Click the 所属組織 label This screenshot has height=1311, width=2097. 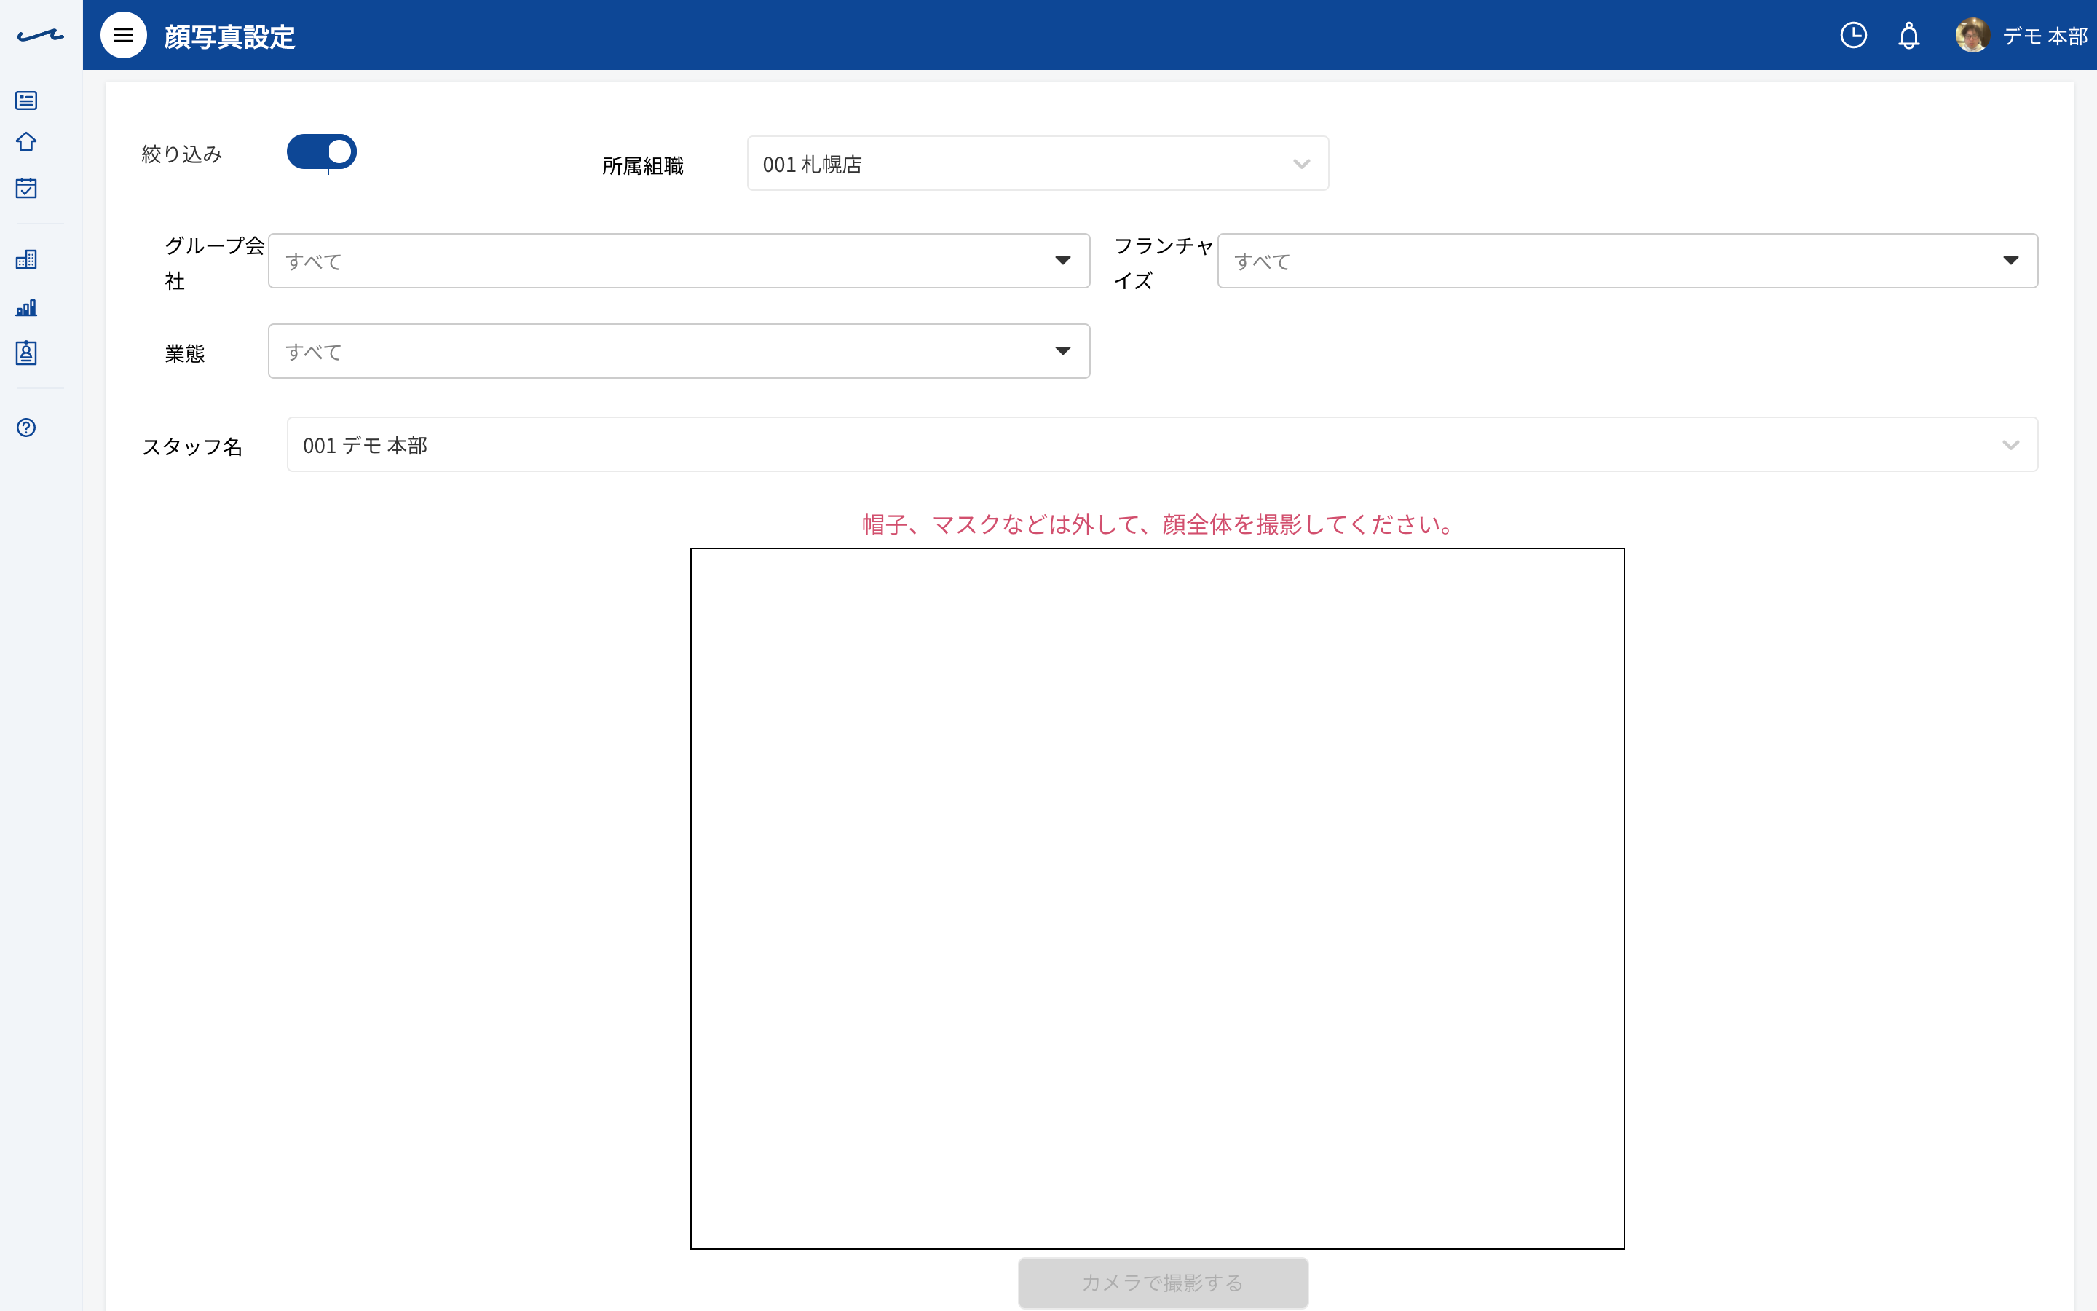click(642, 165)
